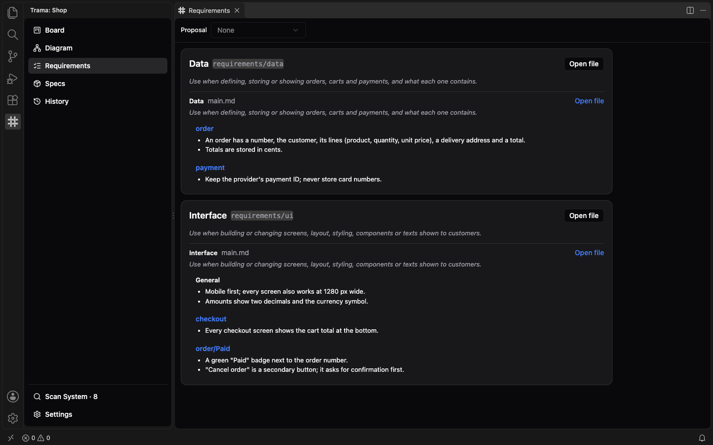
Task: Click the General section heading
Action: point(207,280)
